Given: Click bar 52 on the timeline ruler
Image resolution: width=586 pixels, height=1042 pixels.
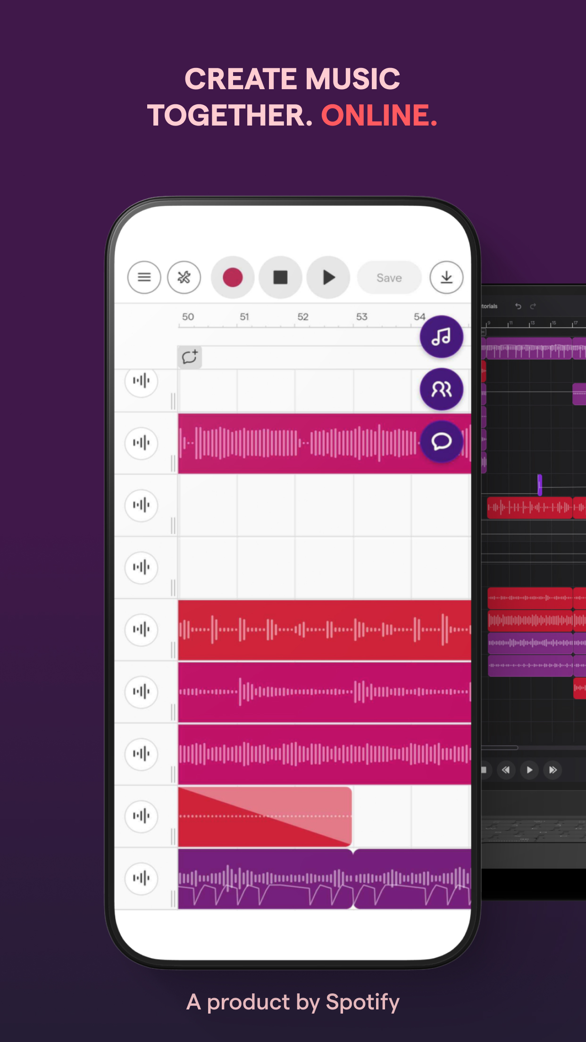Looking at the screenshot, I should pos(303,318).
